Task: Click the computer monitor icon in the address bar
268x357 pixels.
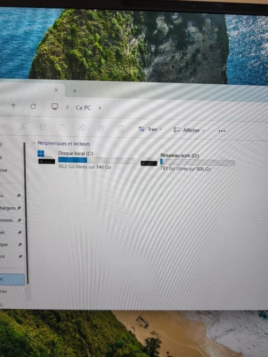Action: tap(55, 107)
